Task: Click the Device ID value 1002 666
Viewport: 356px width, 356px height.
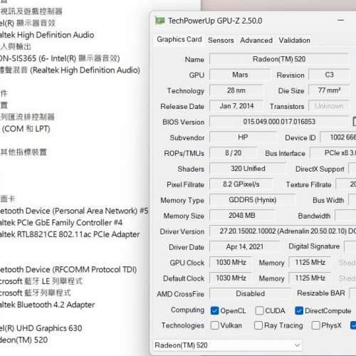Action: 338,137
